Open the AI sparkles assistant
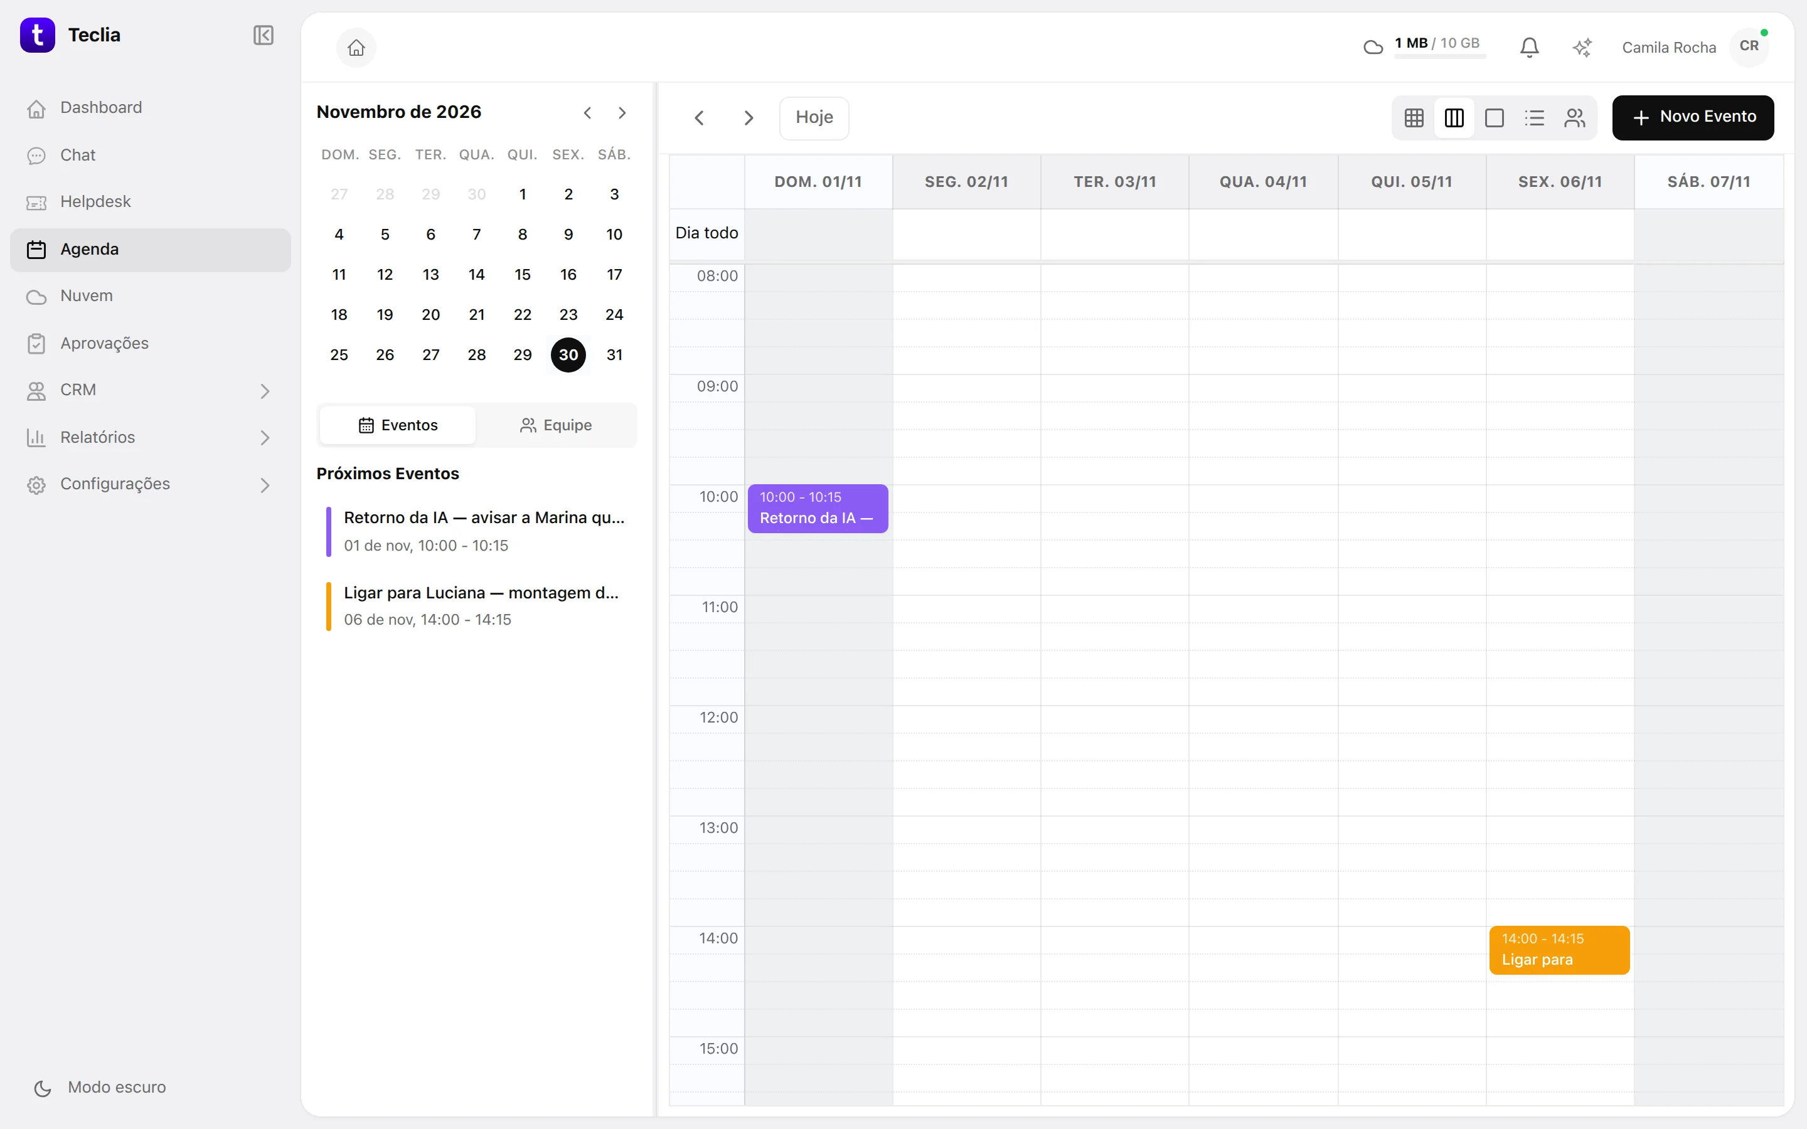This screenshot has width=1807, height=1129. (x=1582, y=48)
